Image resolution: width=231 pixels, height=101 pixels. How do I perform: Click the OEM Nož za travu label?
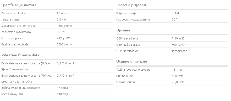coord(128,45)
